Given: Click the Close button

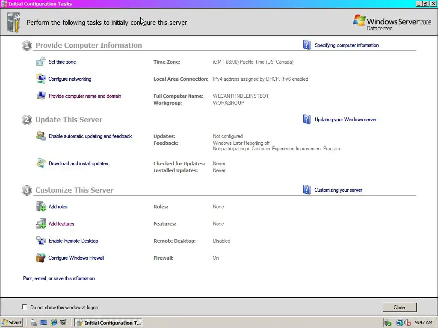Looking at the screenshot, I should click(400, 307).
